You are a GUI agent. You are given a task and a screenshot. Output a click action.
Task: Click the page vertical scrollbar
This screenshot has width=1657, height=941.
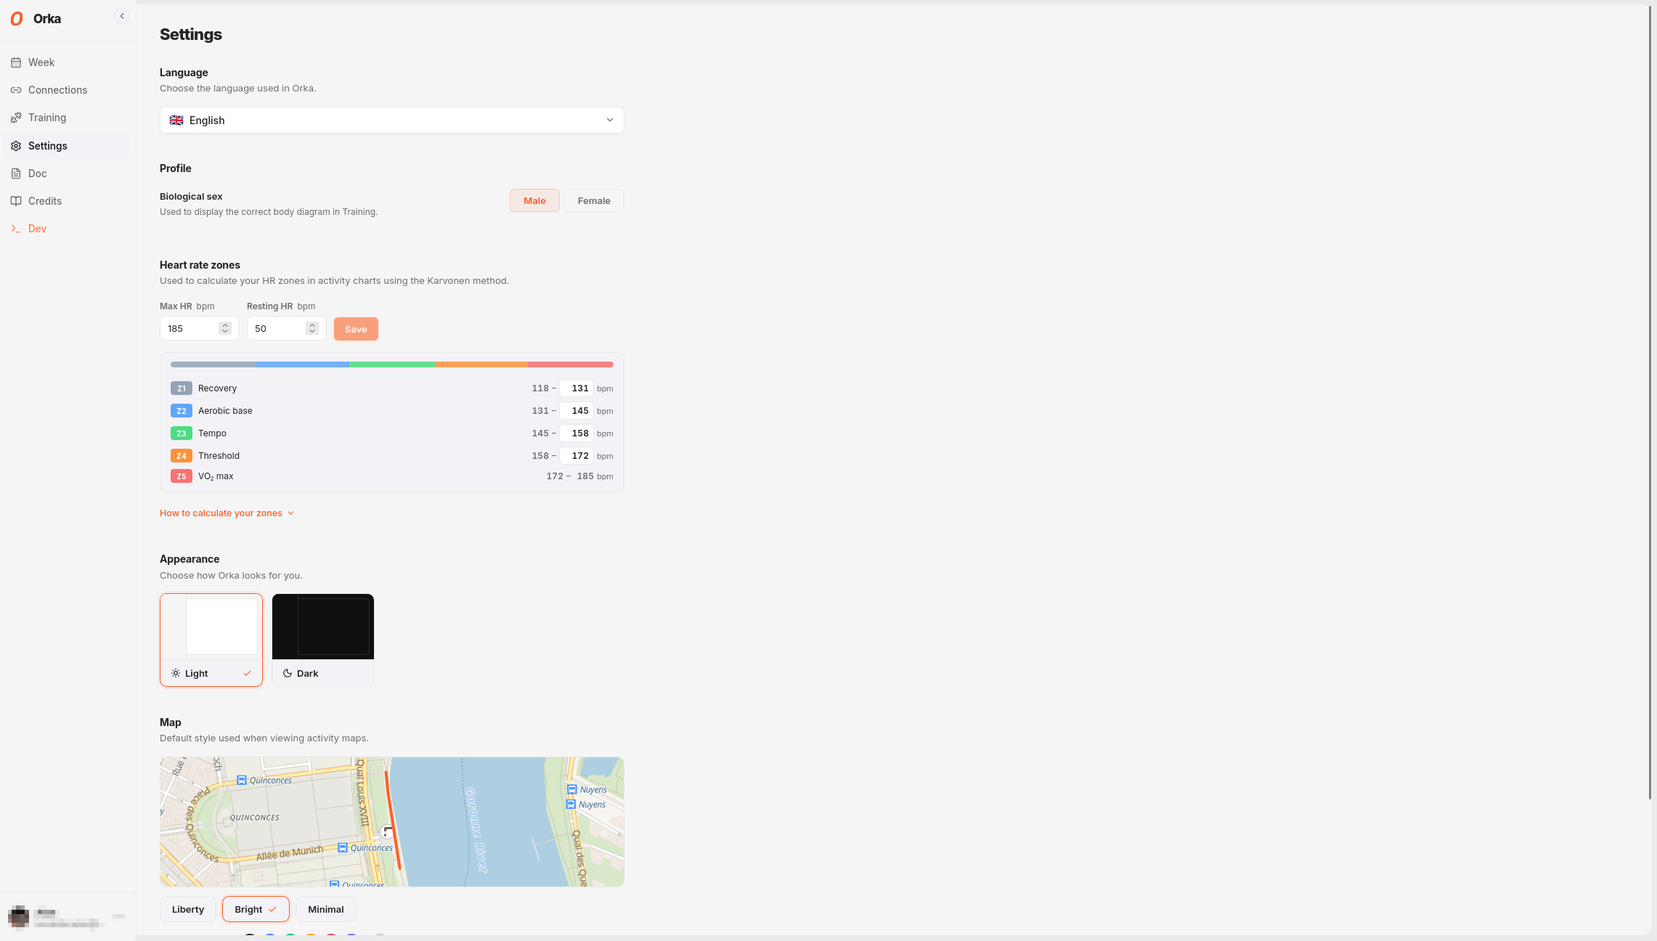pos(1650,403)
